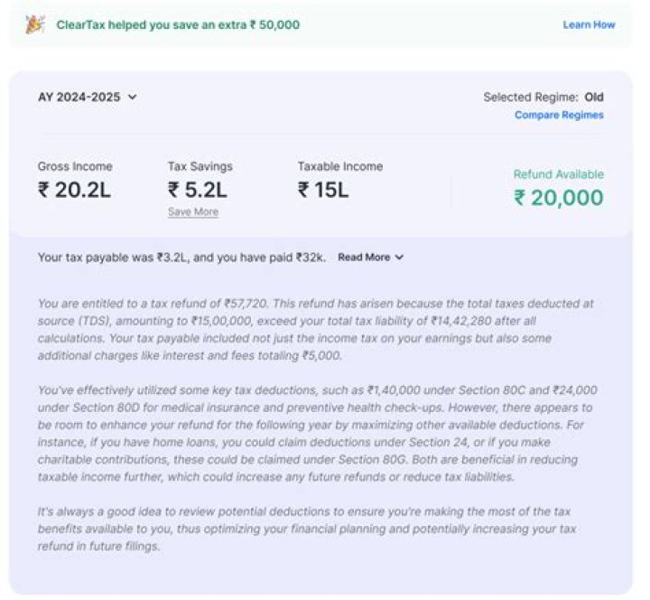
Task: Click the ₹ 15L taxable income amount
Action: 322,190
